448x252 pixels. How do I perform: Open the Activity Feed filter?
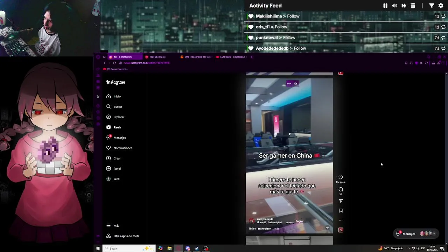click(432, 6)
